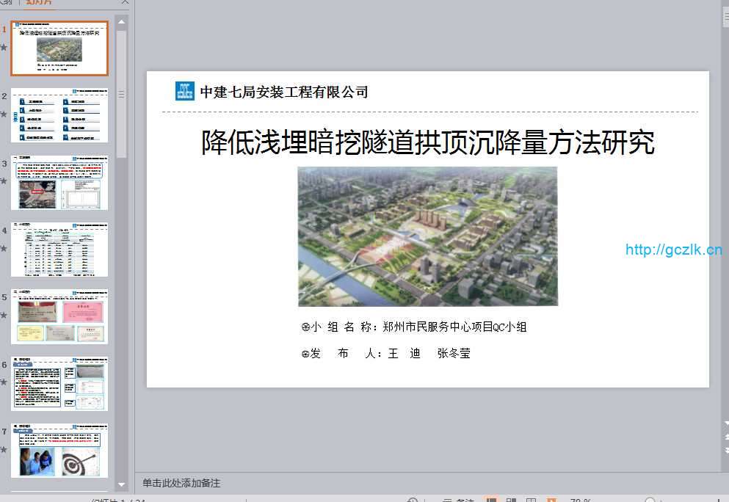Switch to the 幻灯片 tab in the side panel
This screenshot has width=729, height=502.
[x=38, y=3]
